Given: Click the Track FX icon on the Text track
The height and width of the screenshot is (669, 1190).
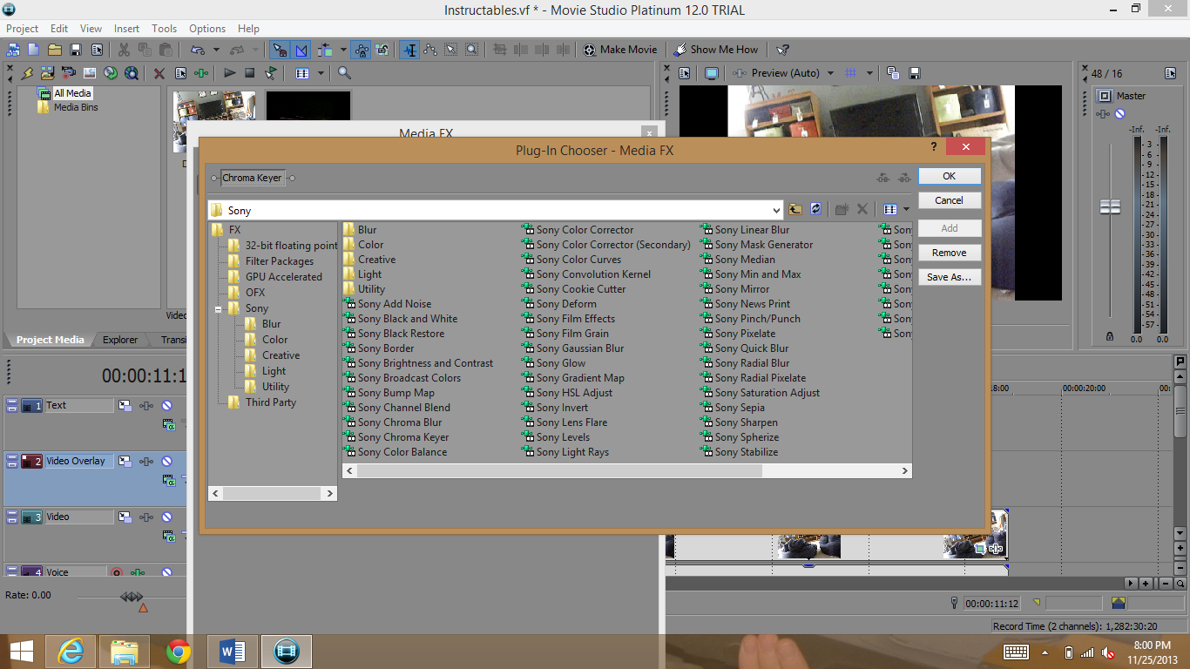Looking at the screenshot, I should coord(145,405).
